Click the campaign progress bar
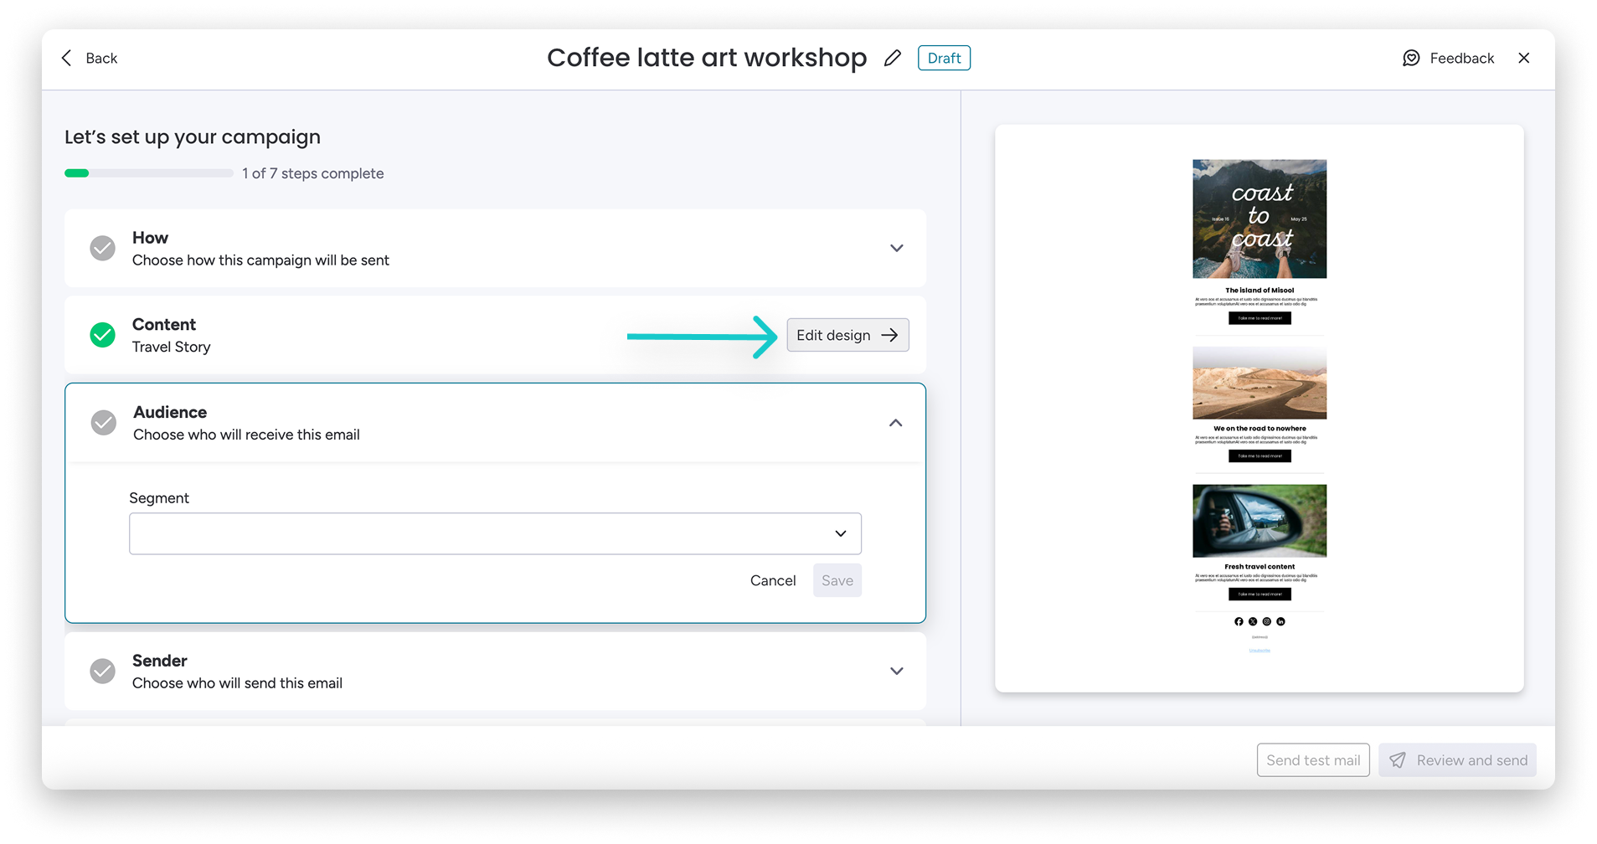Screen dimensions: 1597x844 (x=148, y=173)
